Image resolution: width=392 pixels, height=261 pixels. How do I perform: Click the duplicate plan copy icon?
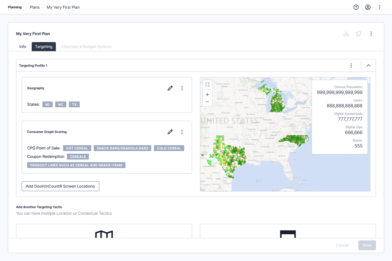tap(359, 34)
